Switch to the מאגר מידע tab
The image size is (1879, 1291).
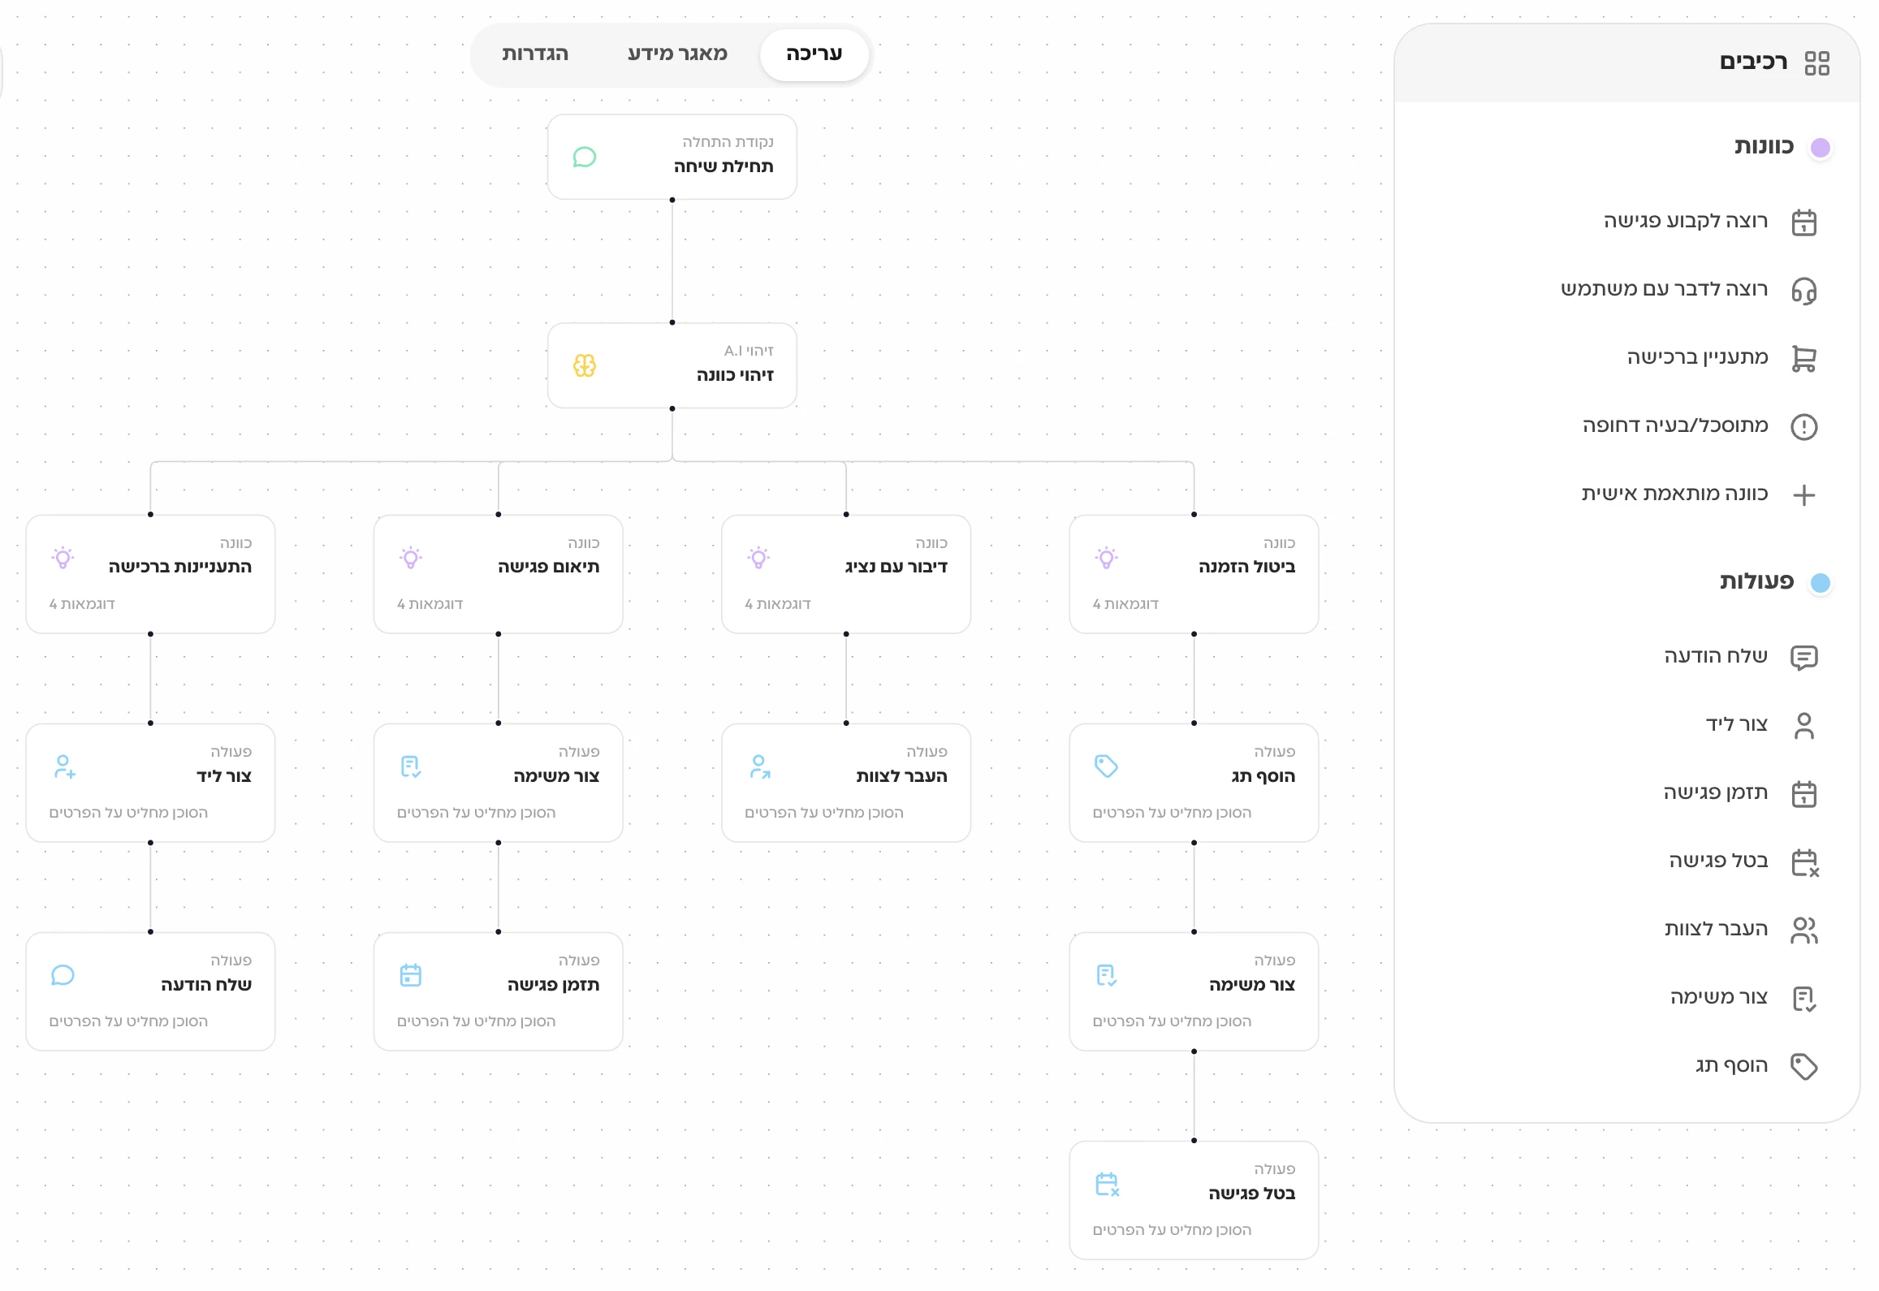click(677, 54)
